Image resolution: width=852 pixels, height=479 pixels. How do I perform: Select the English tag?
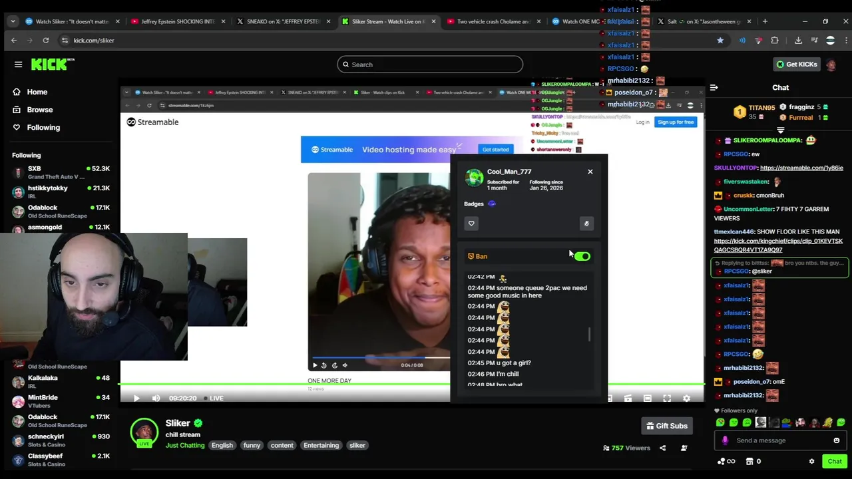point(222,446)
